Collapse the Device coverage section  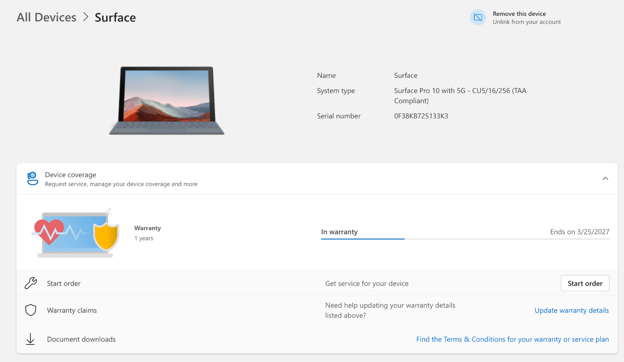point(605,179)
